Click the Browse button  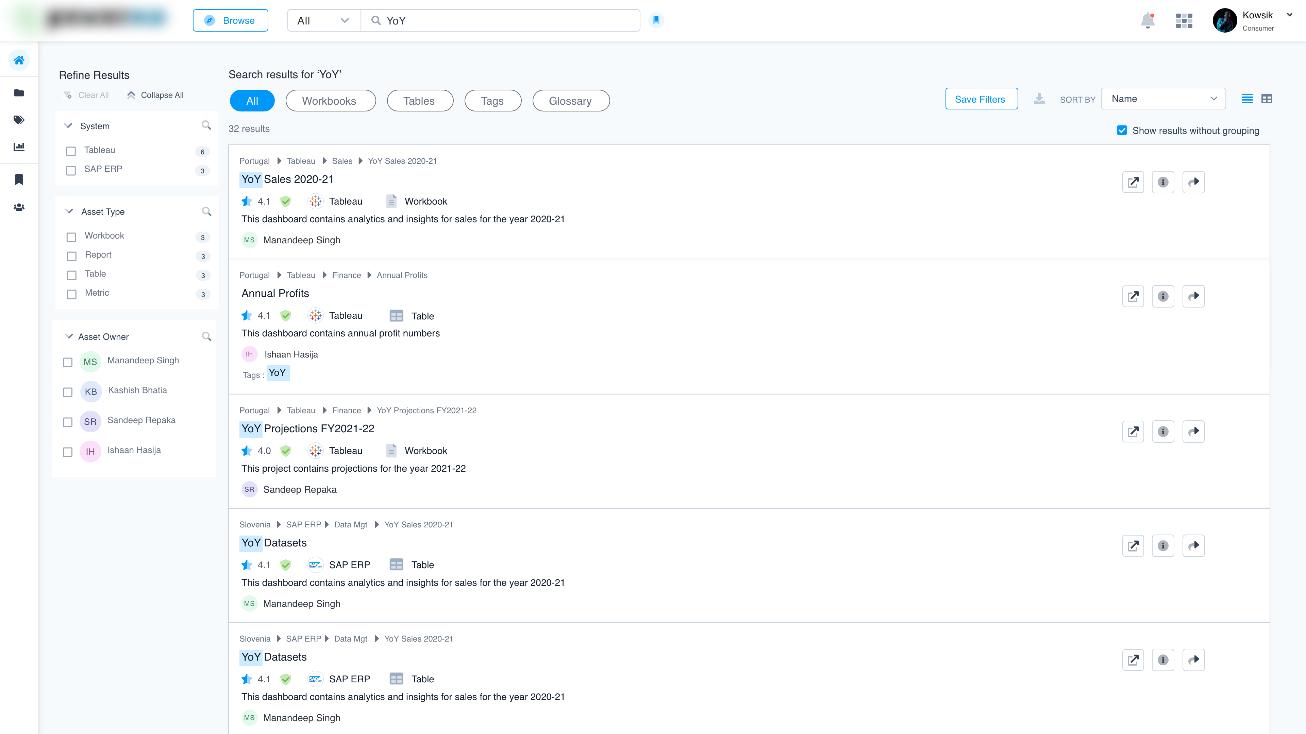[x=230, y=21]
